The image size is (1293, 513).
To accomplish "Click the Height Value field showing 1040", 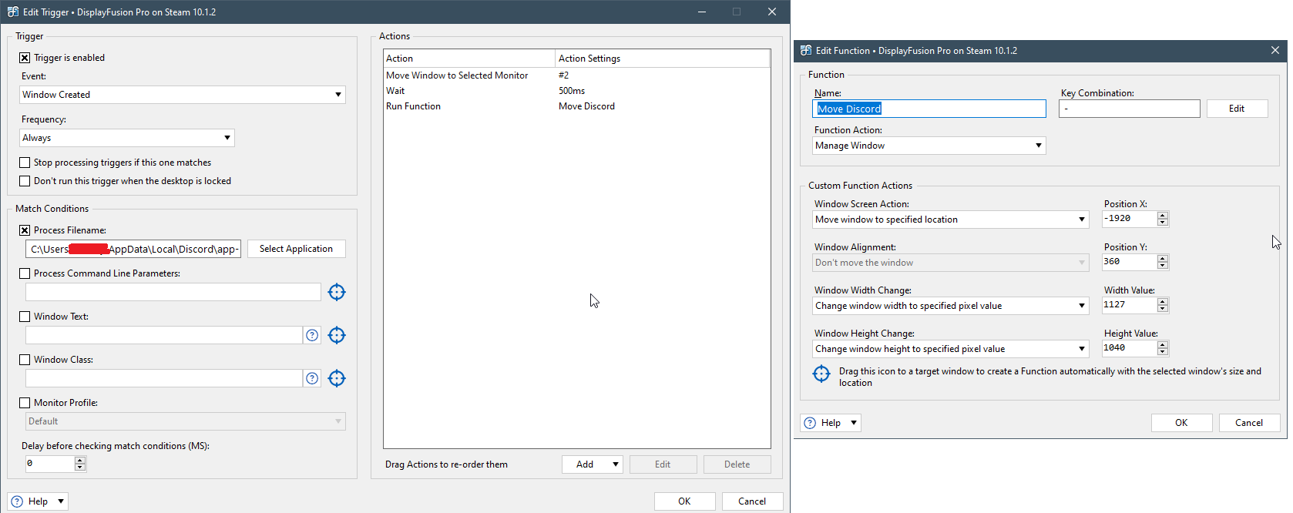I will pyautogui.click(x=1129, y=348).
